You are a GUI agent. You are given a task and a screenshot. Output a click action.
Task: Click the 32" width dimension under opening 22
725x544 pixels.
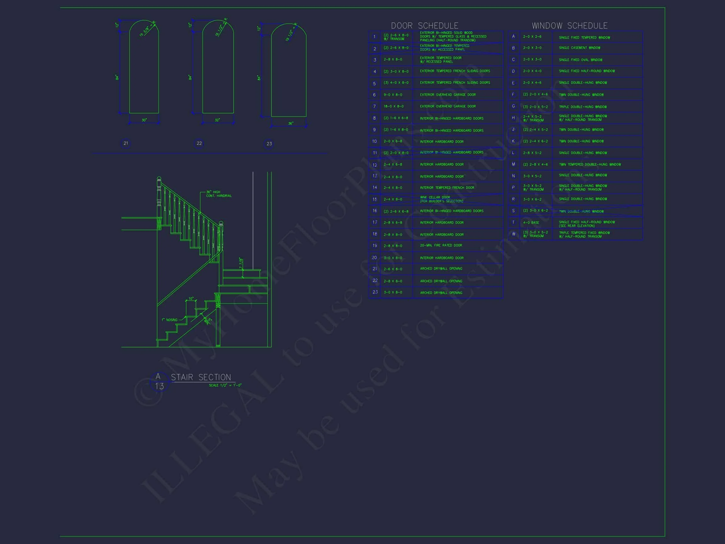coord(217,120)
